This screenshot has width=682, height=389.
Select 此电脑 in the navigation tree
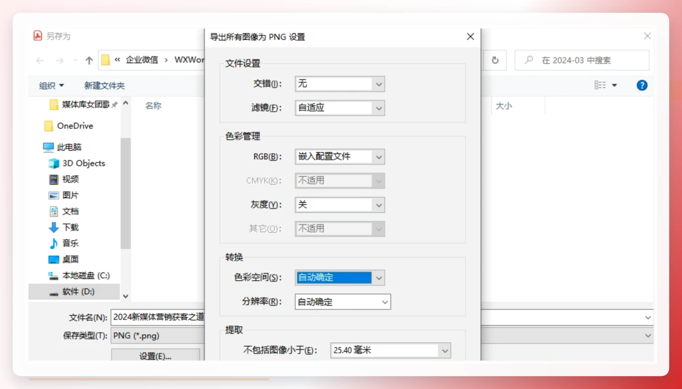tap(62, 147)
